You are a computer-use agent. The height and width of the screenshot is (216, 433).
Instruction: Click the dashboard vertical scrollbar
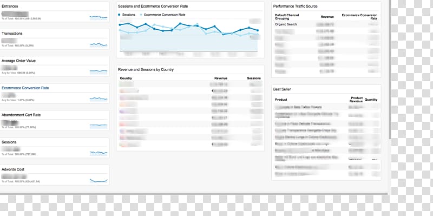pos(390,69)
